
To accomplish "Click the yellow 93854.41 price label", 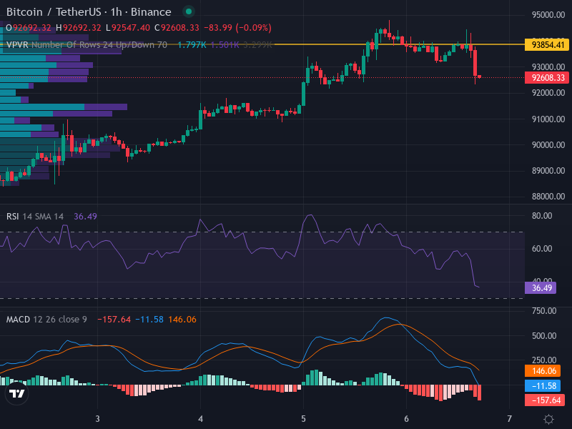I will tap(548, 44).
